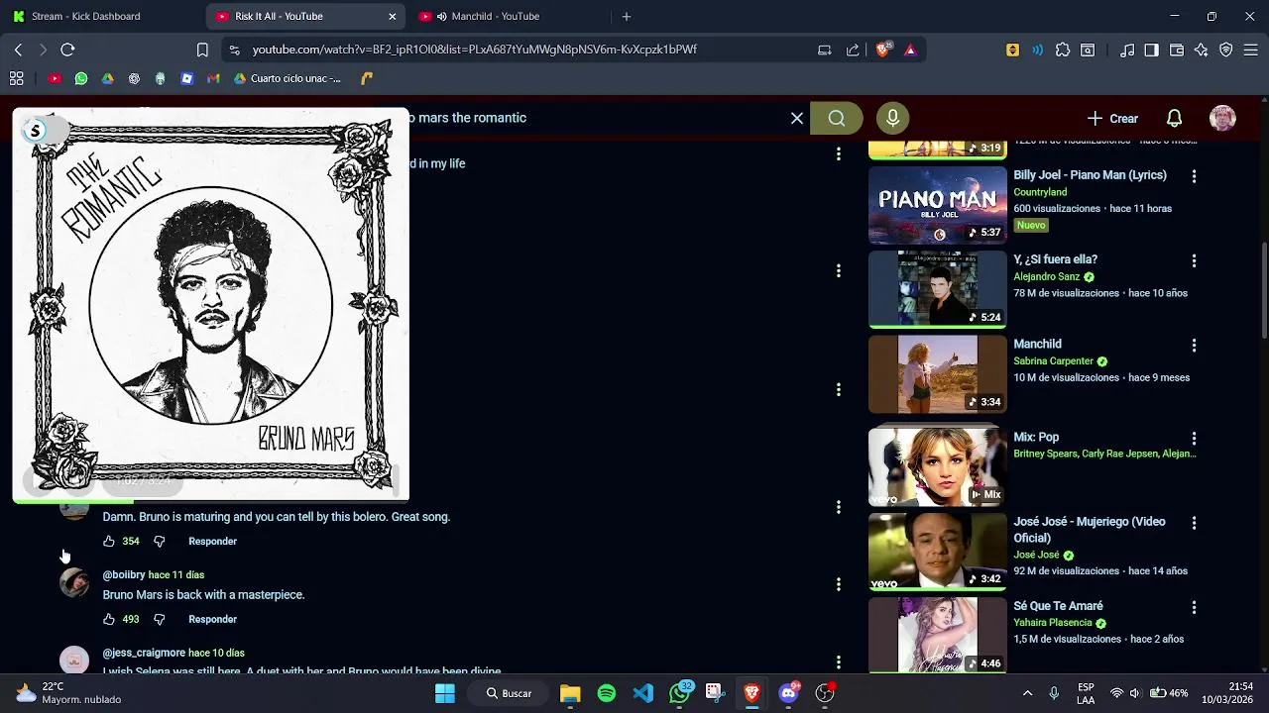Open tab groups grid icon in bookmarks bar
Image resolution: width=1269 pixels, height=713 pixels.
coord(17,78)
